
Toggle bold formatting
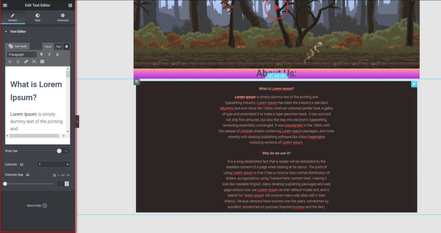(x=41, y=54)
